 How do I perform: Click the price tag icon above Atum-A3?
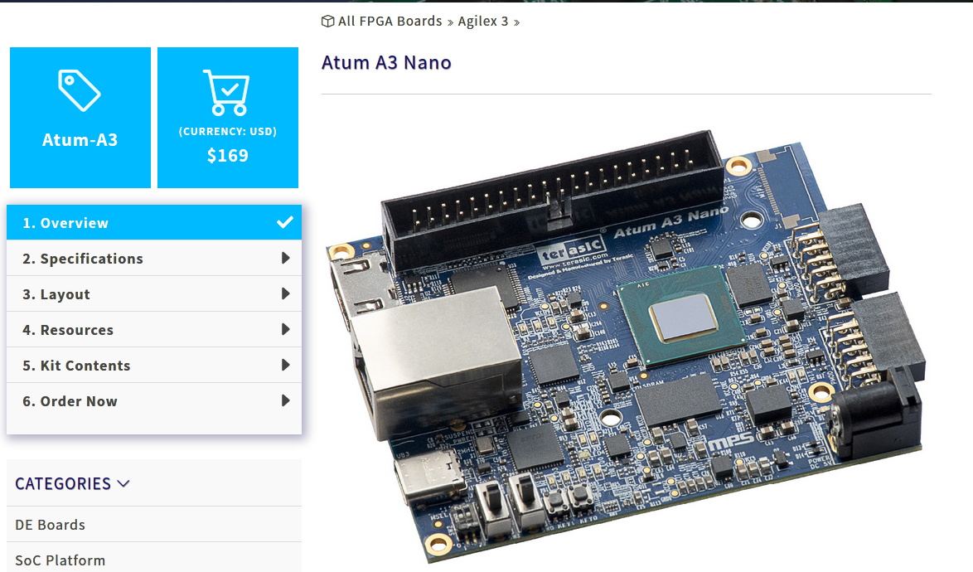click(80, 90)
